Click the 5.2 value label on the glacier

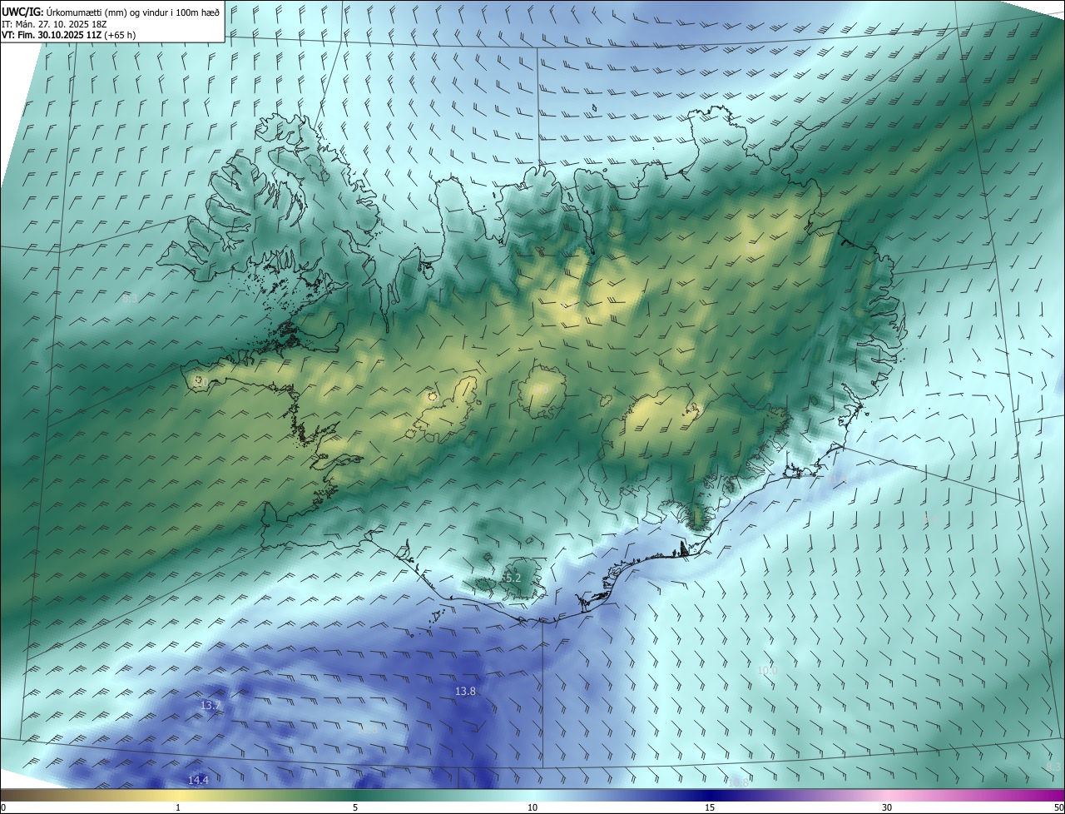513,577
